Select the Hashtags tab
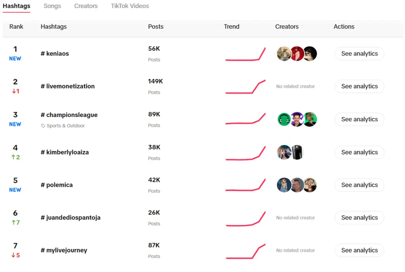Viewport: 405px width, 272px height. (x=16, y=6)
